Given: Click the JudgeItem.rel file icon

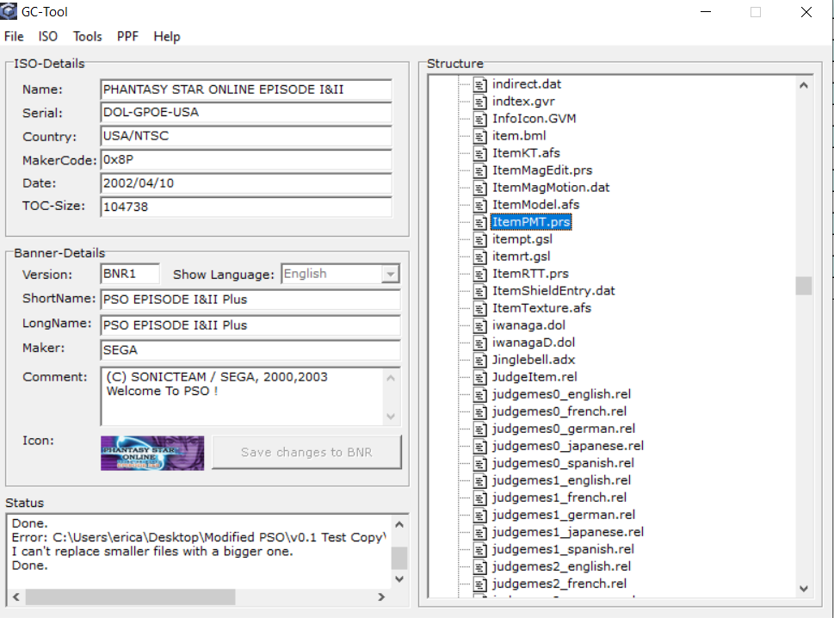Looking at the screenshot, I should [479, 378].
